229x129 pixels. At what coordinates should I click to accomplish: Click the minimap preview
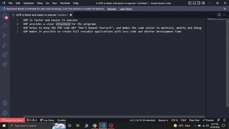[x=216, y=19]
